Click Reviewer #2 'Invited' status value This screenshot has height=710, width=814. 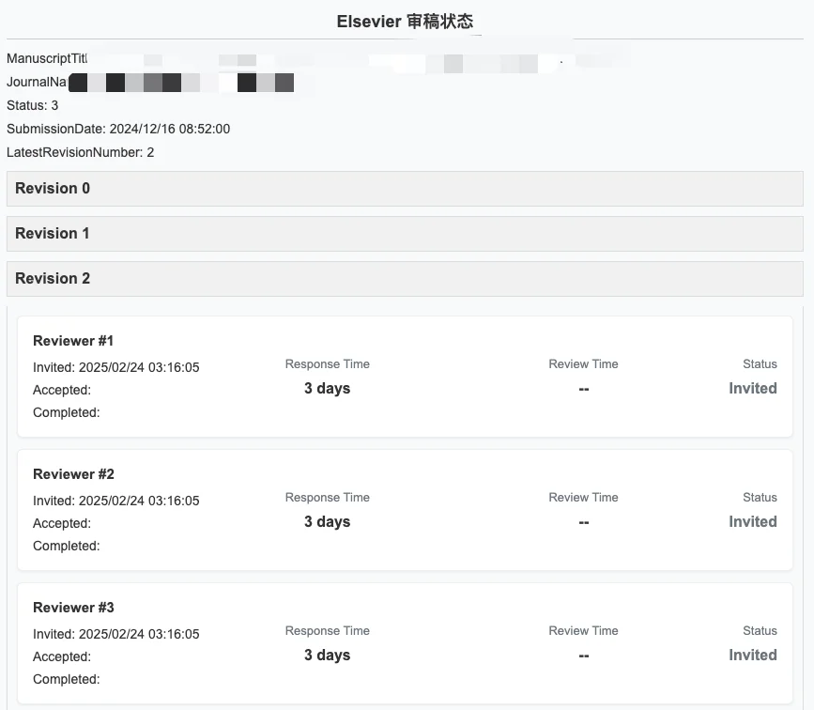(x=753, y=522)
